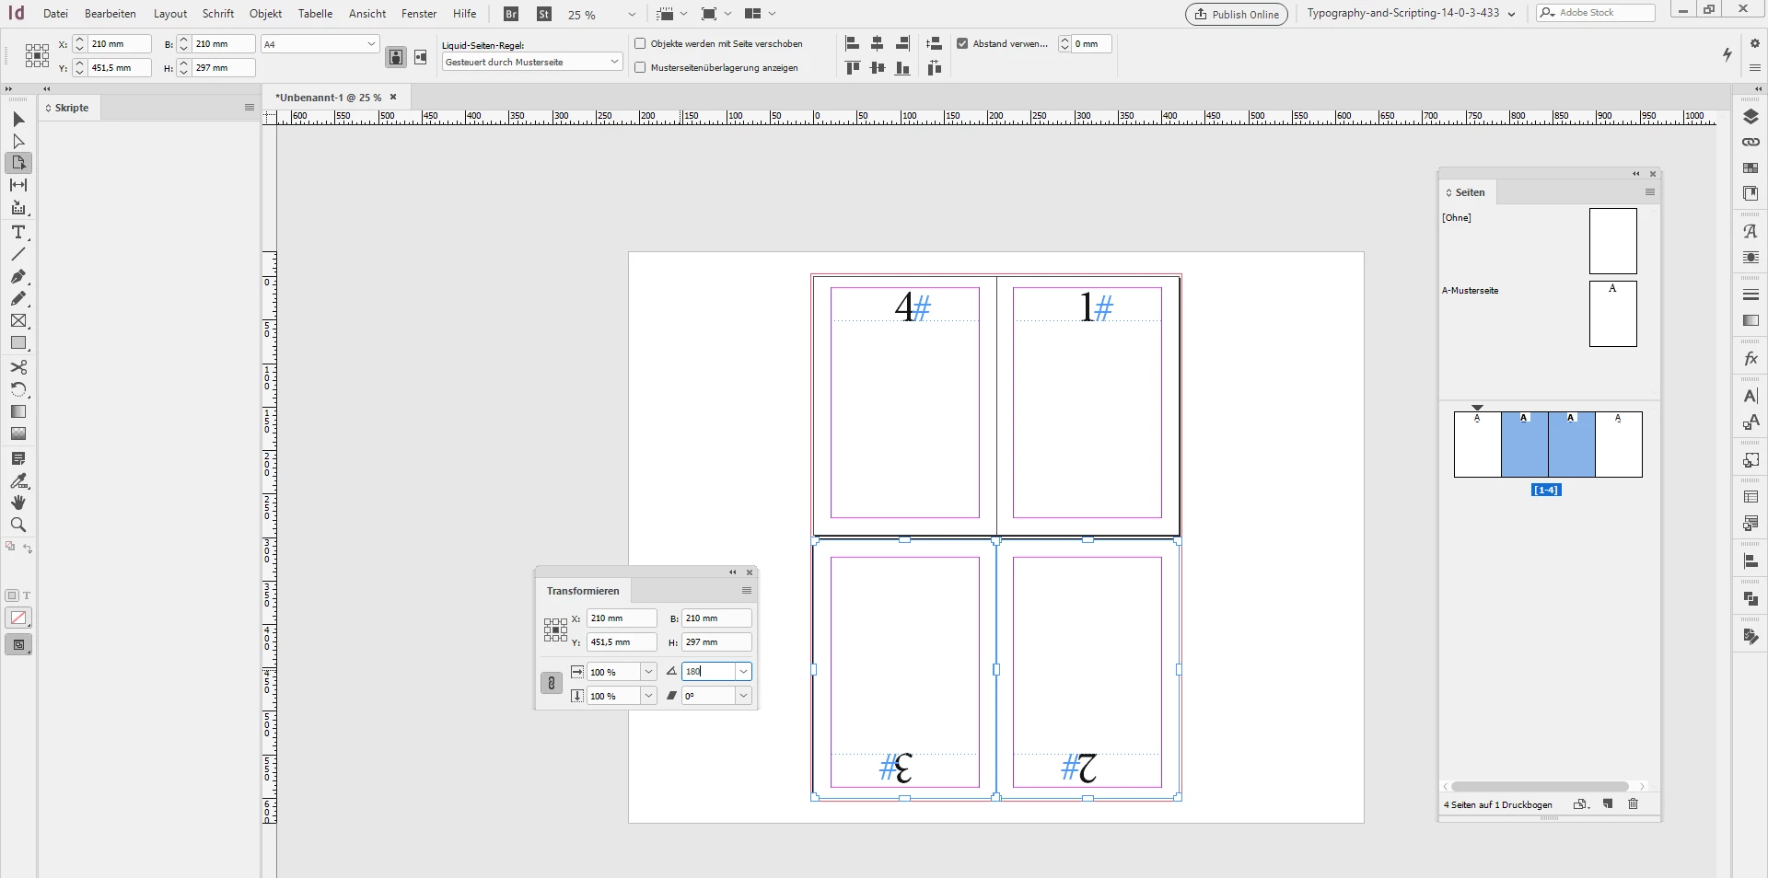Toggle formatting affects container button
1768x878 pixels.
click(x=12, y=595)
